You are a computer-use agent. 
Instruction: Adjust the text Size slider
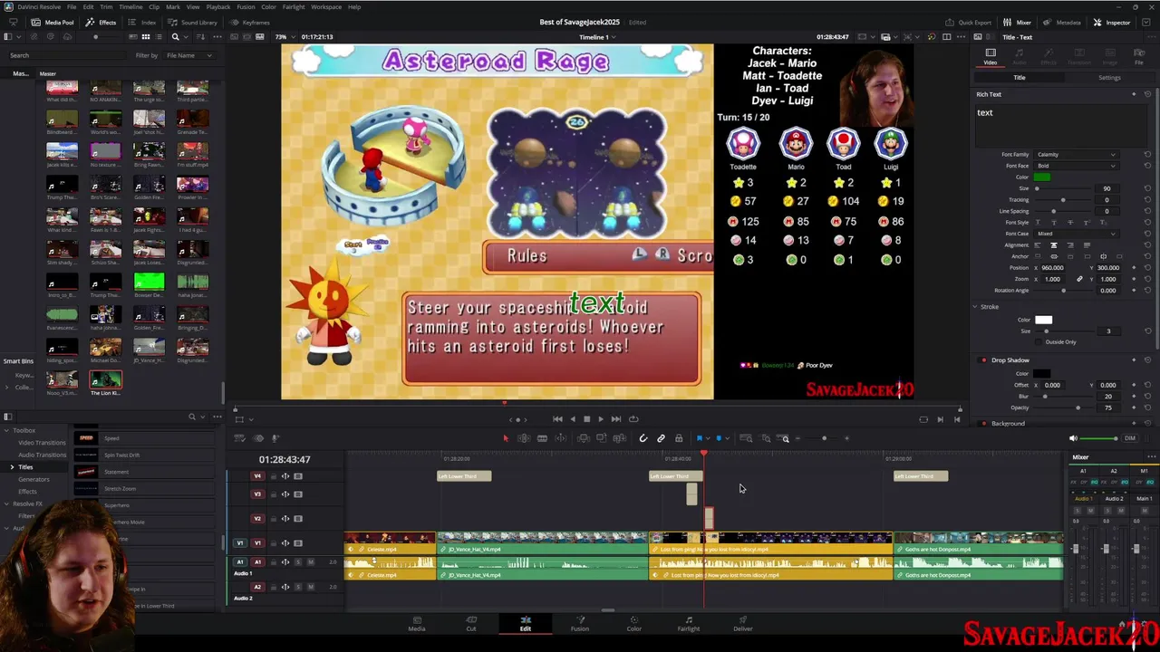point(1063,188)
